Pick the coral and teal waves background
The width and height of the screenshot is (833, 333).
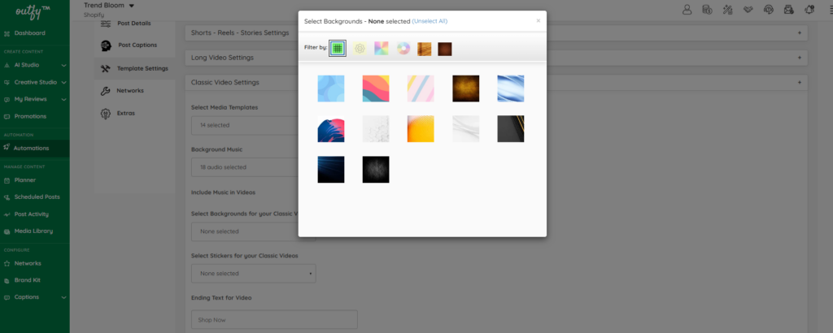(x=376, y=89)
